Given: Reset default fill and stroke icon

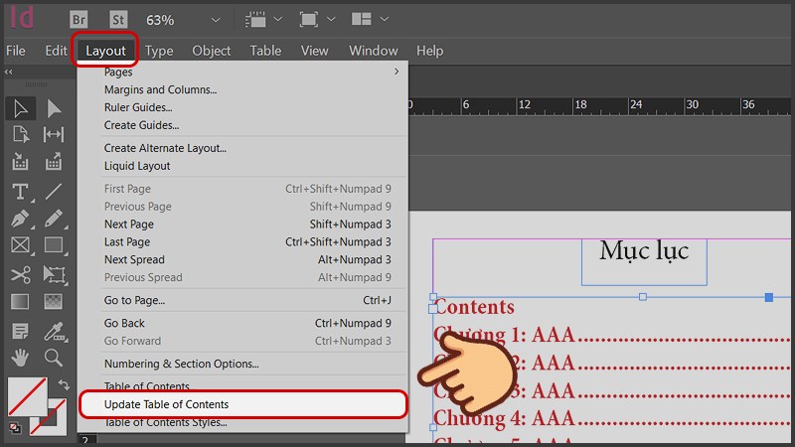Looking at the screenshot, I should pyautogui.click(x=15, y=428).
